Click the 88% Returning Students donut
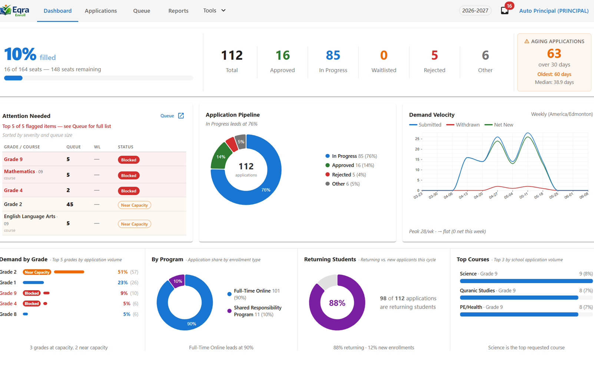The width and height of the screenshot is (594, 370). click(337, 303)
